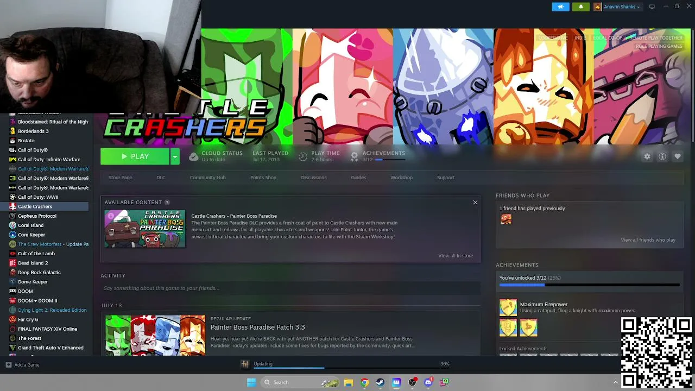
Task: Open the Store Page tab
Action: [120, 178]
